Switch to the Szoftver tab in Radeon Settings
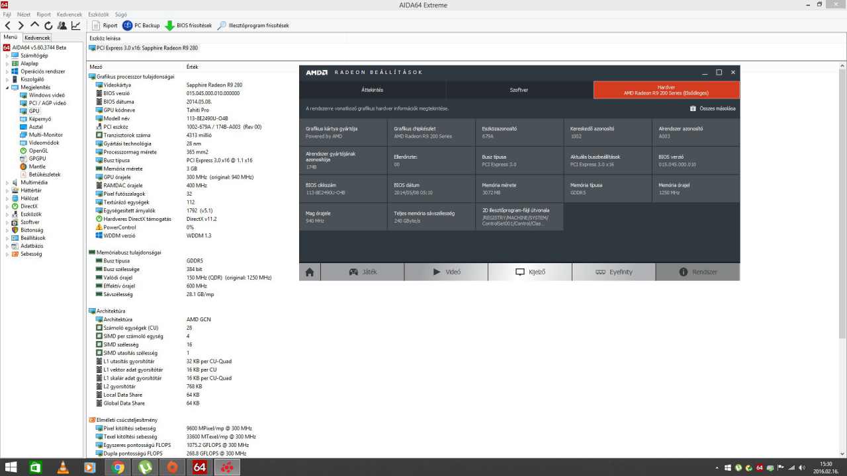Image resolution: width=847 pixels, height=476 pixels. [x=519, y=90]
